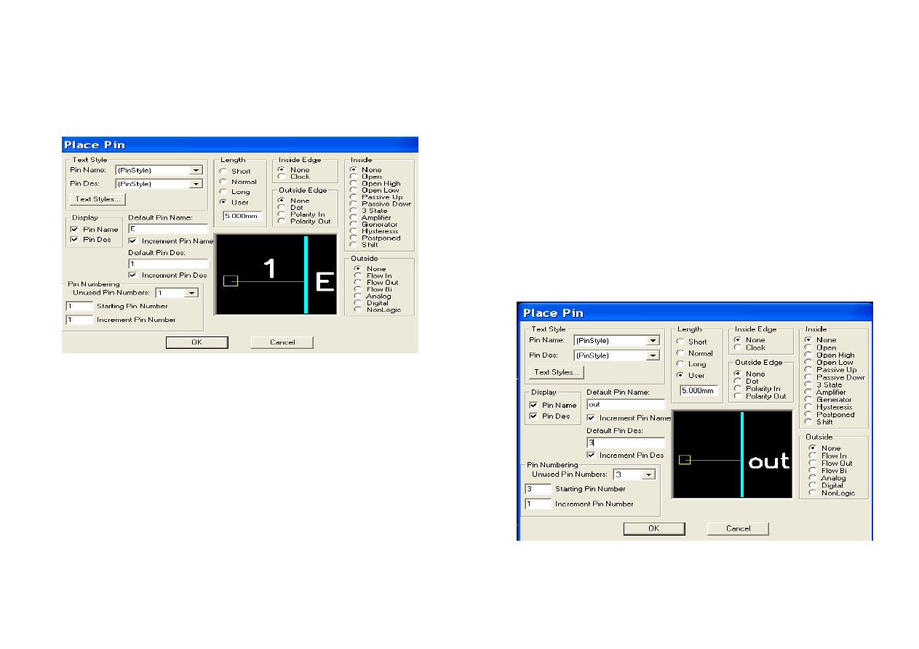This screenshot has width=919, height=649.
Task: Open Unused Pin Numbers dropdown showing 3
Action: click(649, 474)
